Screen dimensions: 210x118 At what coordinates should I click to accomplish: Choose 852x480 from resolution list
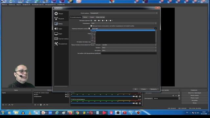[x=123, y=35]
